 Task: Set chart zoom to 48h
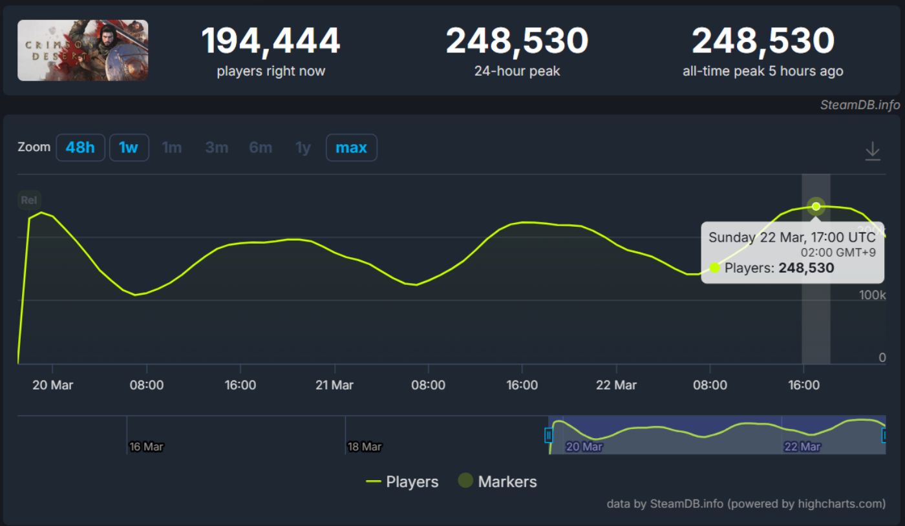click(80, 148)
